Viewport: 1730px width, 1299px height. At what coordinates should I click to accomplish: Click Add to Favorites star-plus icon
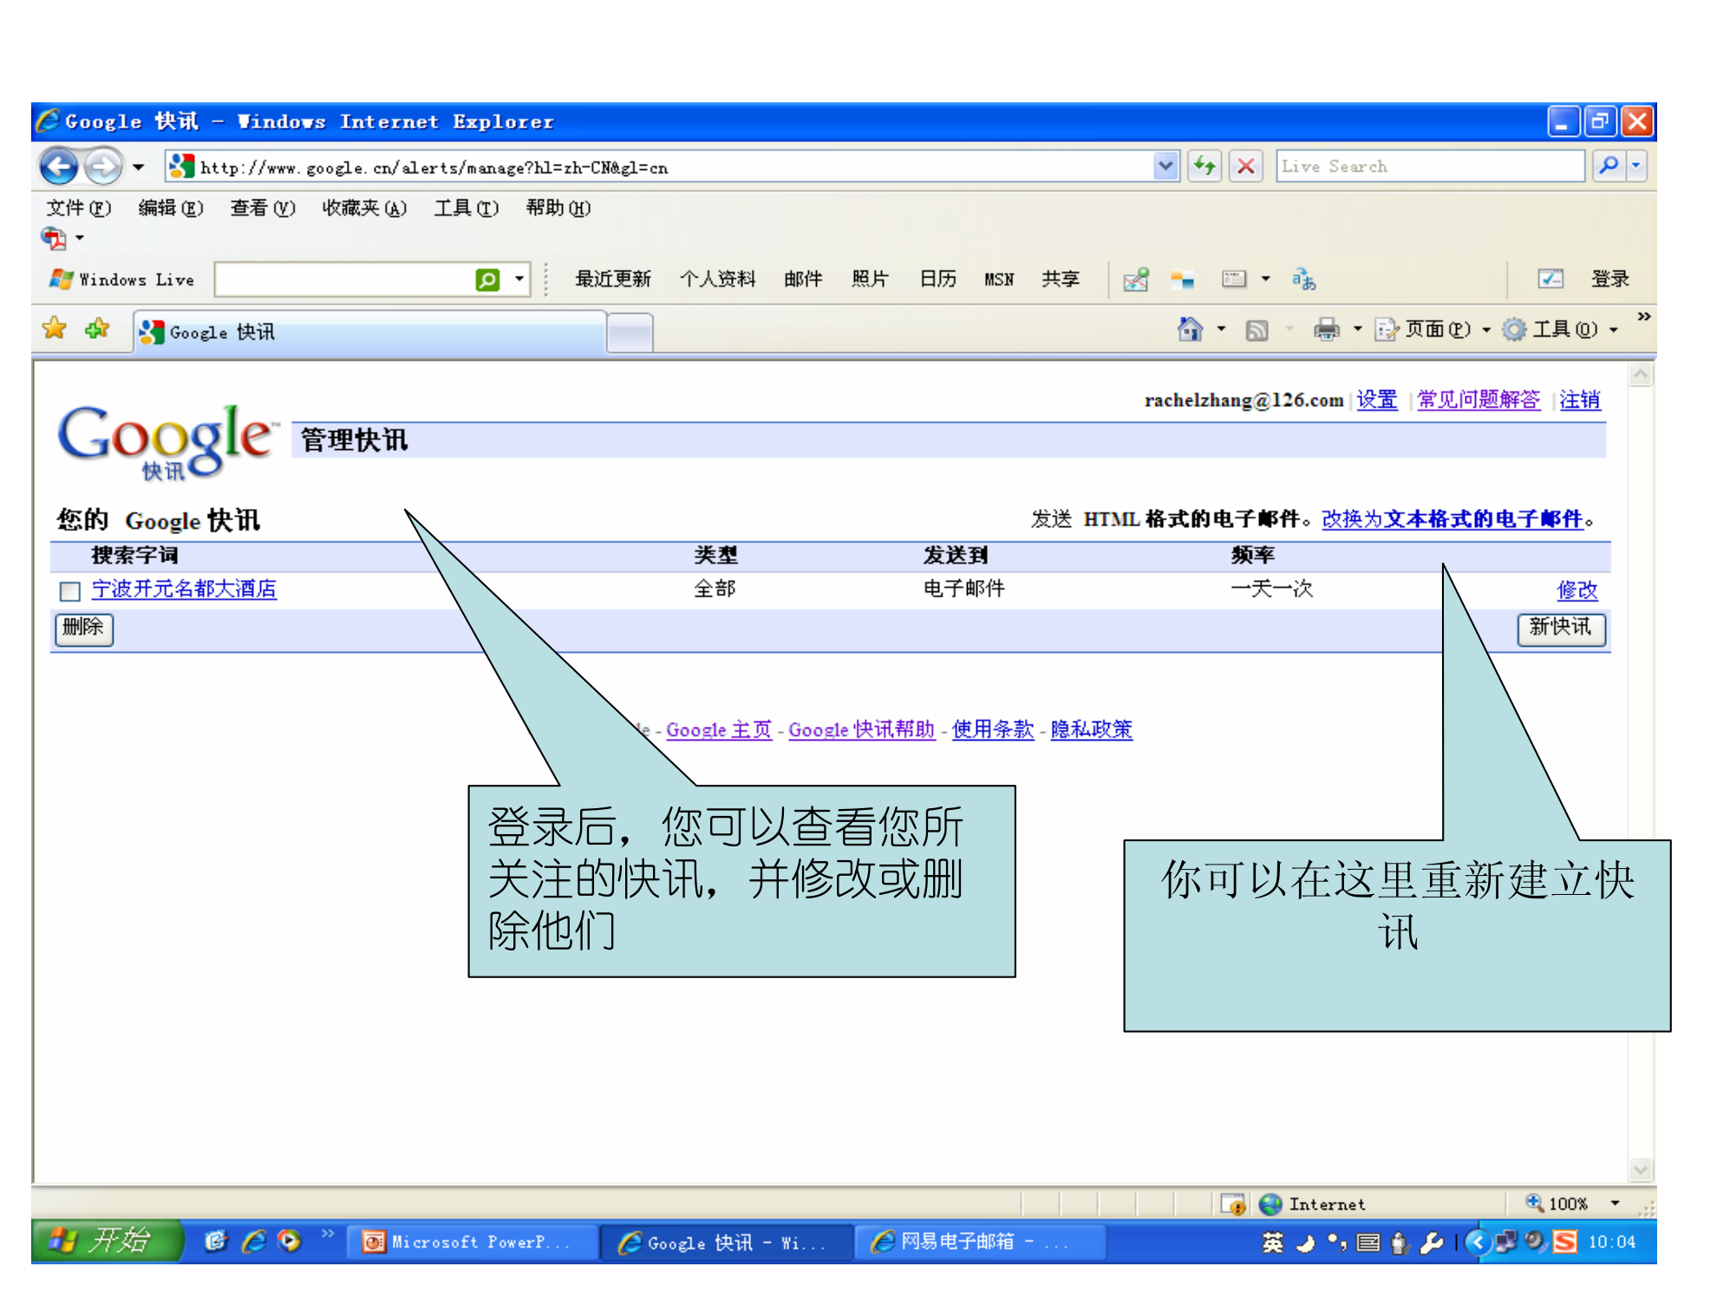tap(97, 329)
